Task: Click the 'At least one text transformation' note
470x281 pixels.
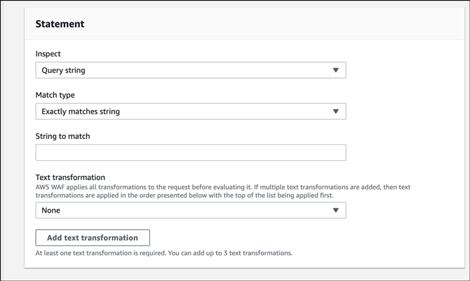Action: point(164,253)
